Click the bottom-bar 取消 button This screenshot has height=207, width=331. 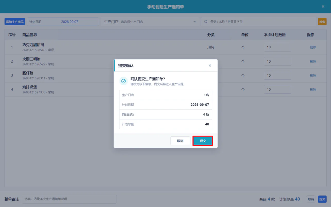[x=311, y=199]
